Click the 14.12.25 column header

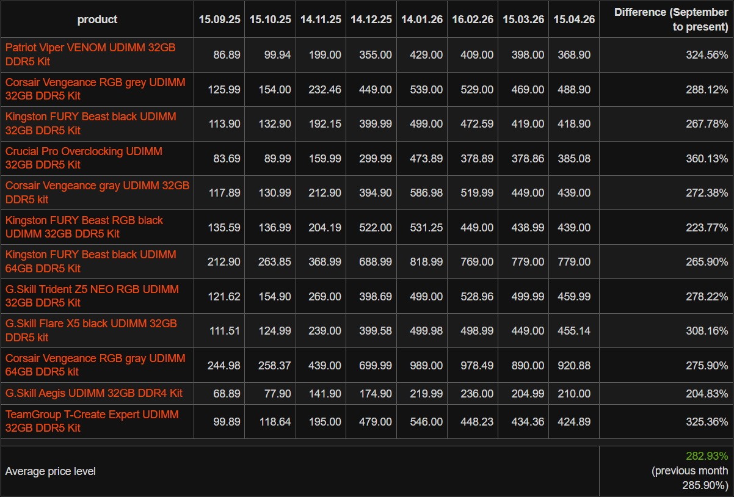pyautogui.click(x=371, y=20)
